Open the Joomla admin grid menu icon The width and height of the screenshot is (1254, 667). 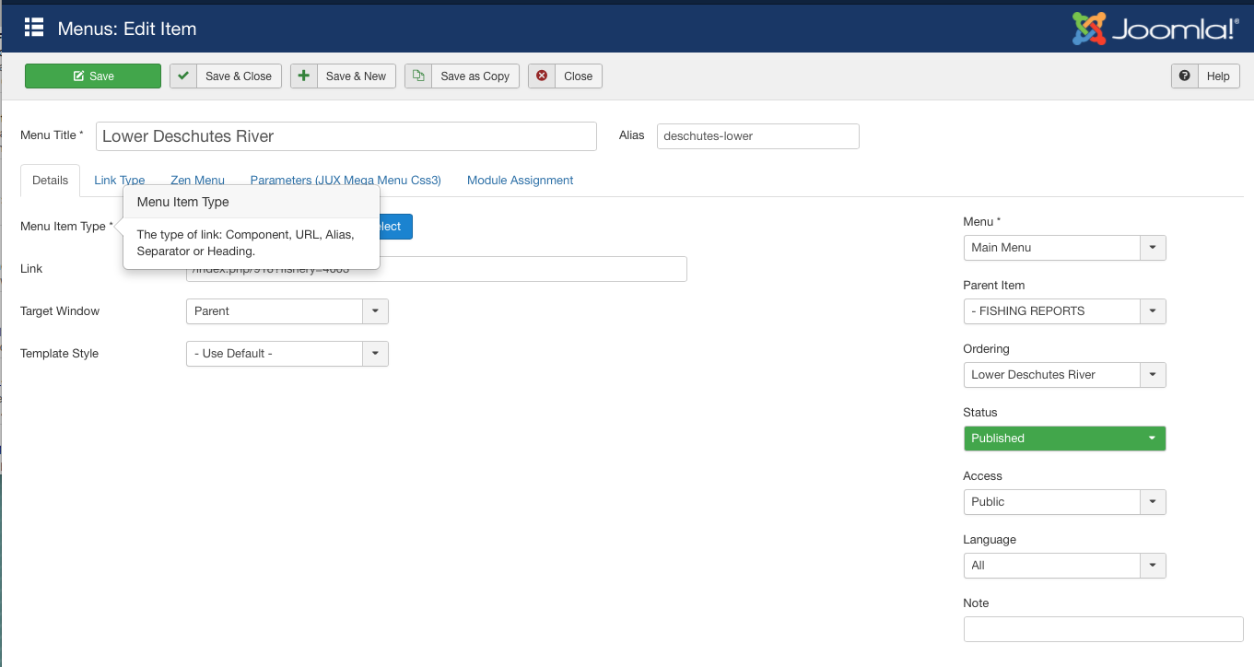point(34,27)
